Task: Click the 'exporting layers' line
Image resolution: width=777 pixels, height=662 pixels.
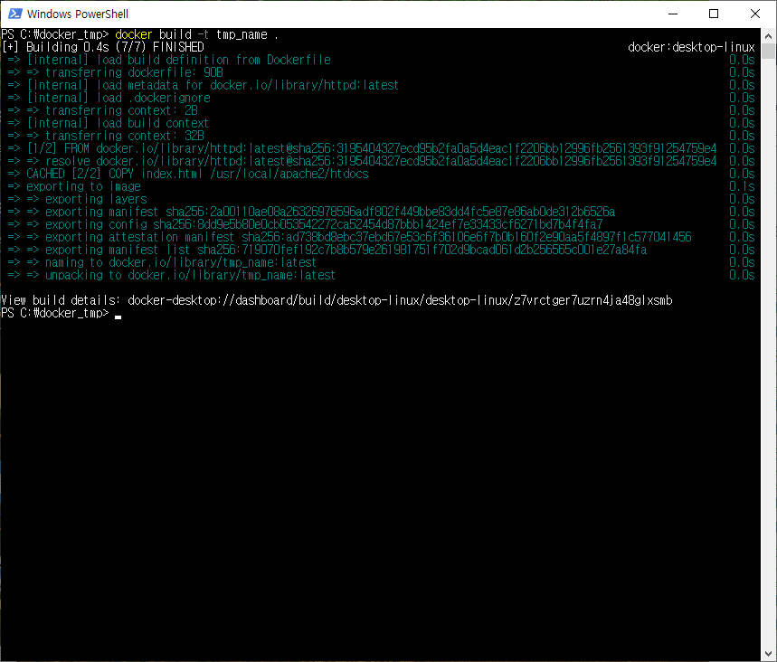Action: [78, 199]
